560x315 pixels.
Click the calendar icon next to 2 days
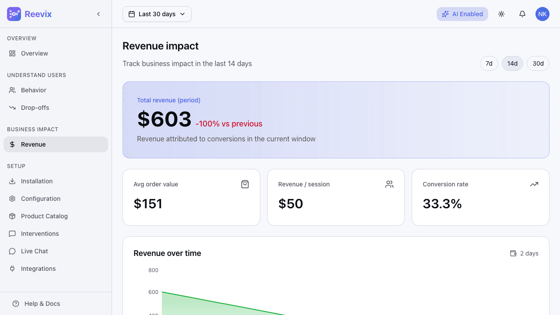click(513, 253)
